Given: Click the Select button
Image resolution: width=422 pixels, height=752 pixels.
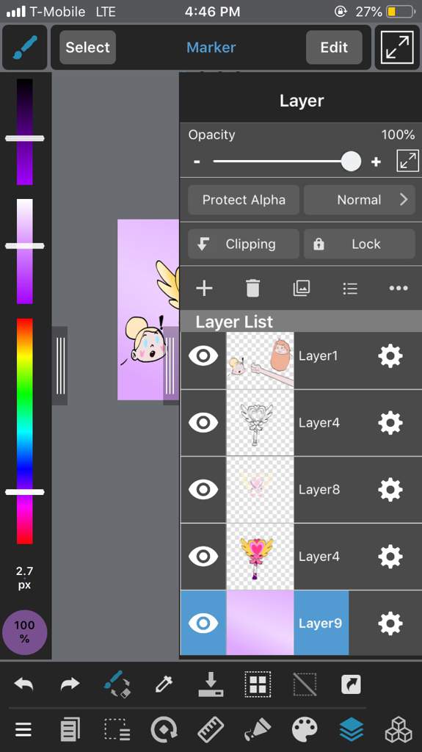Looking at the screenshot, I should point(88,48).
